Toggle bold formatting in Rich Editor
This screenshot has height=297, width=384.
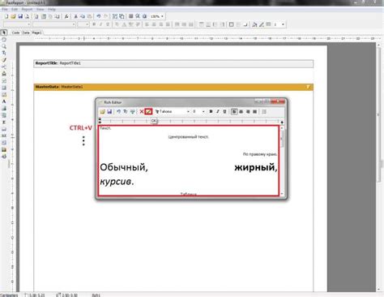(211, 111)
